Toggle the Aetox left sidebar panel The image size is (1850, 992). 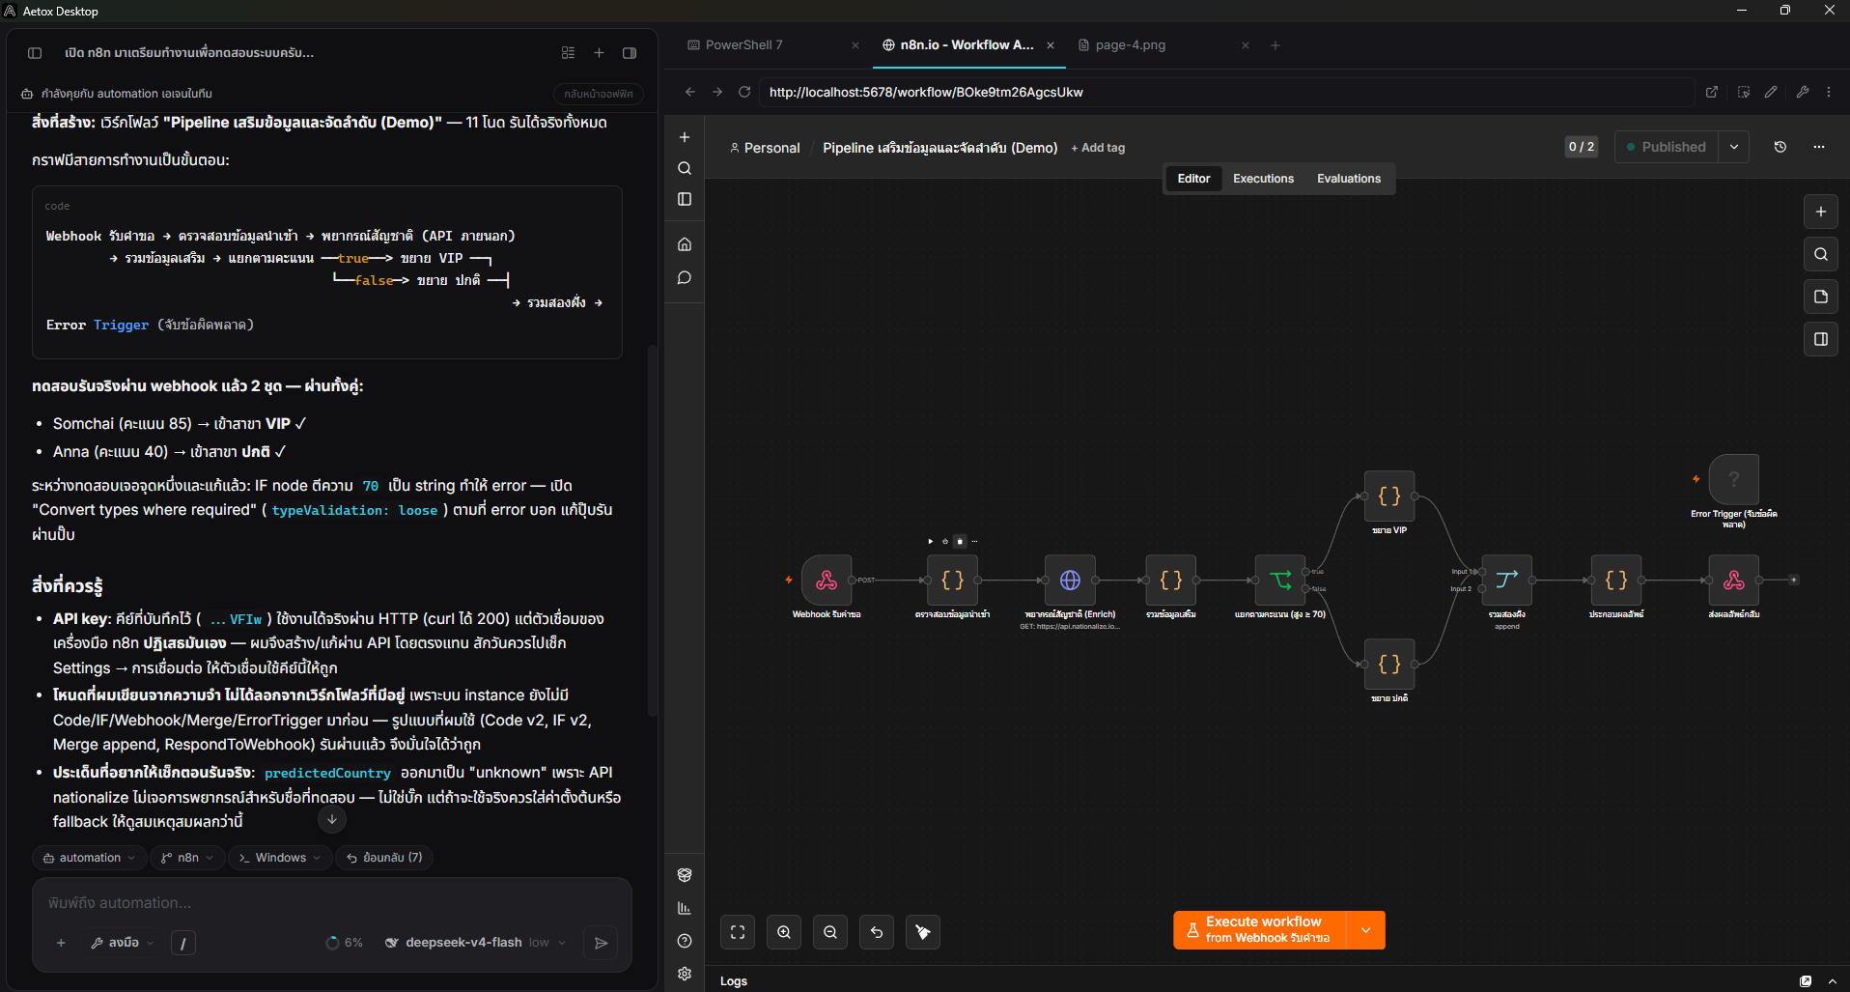point(35,53)
